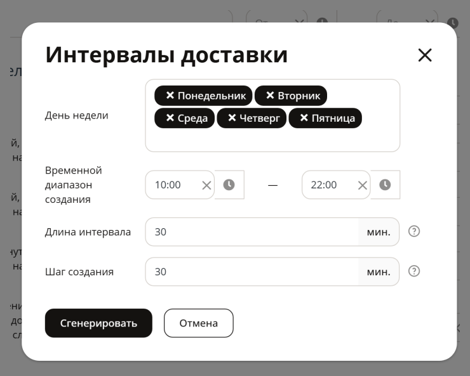This screenshot has height=376, width=470.
Task: Edit the Длина интервала value field
Action: coord(252,232)
